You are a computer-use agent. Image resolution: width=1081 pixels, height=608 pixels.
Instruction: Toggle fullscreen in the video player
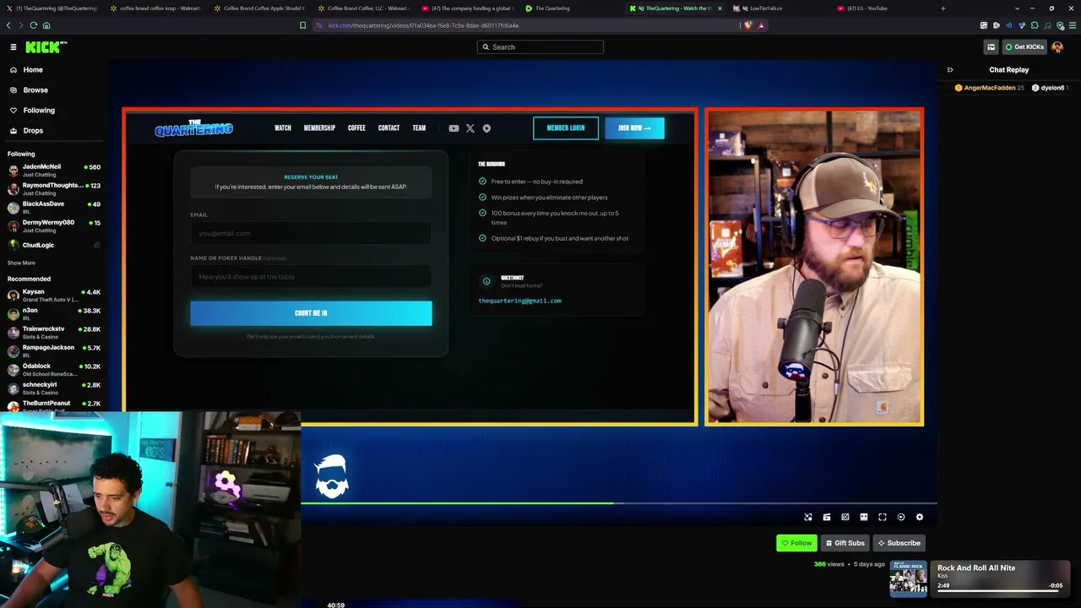[x=883, y=517]
